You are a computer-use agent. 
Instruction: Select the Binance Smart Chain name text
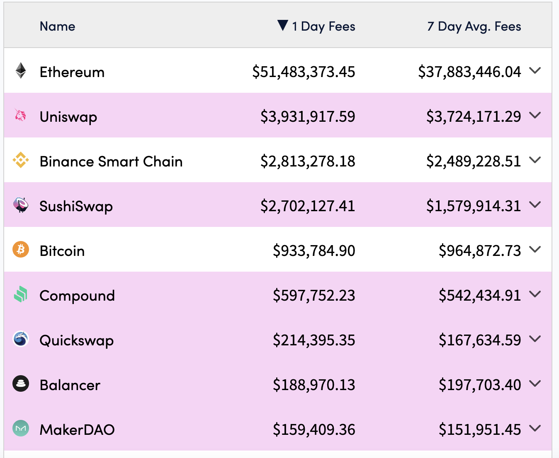(111, 162)
